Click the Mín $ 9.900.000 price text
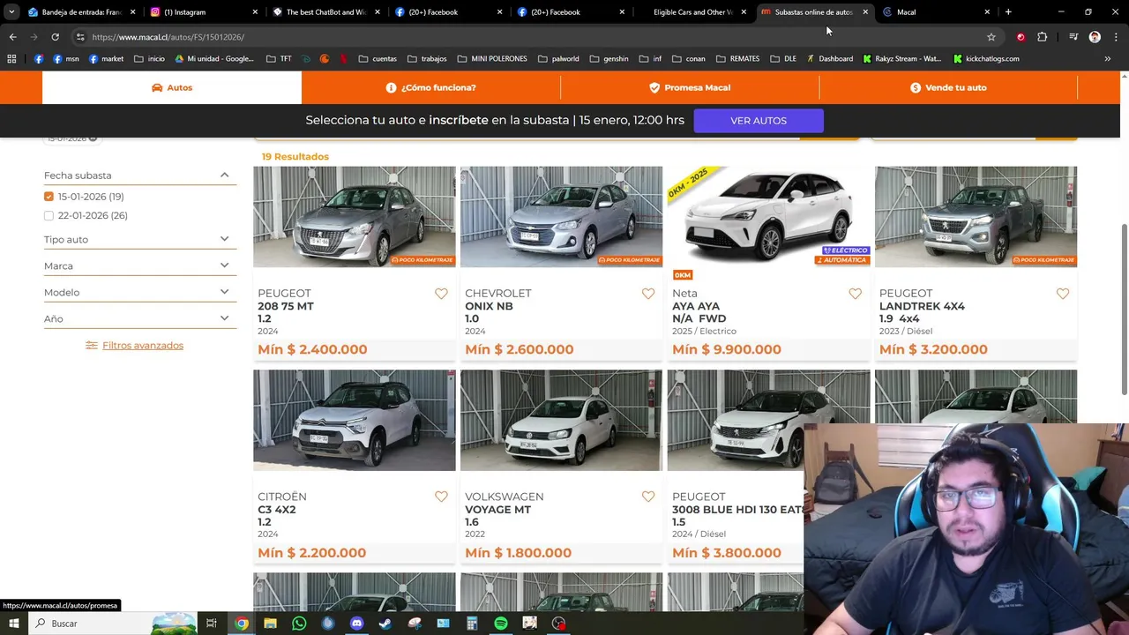Viewport: 1129px width, 635px height. (x=727, y=349)
